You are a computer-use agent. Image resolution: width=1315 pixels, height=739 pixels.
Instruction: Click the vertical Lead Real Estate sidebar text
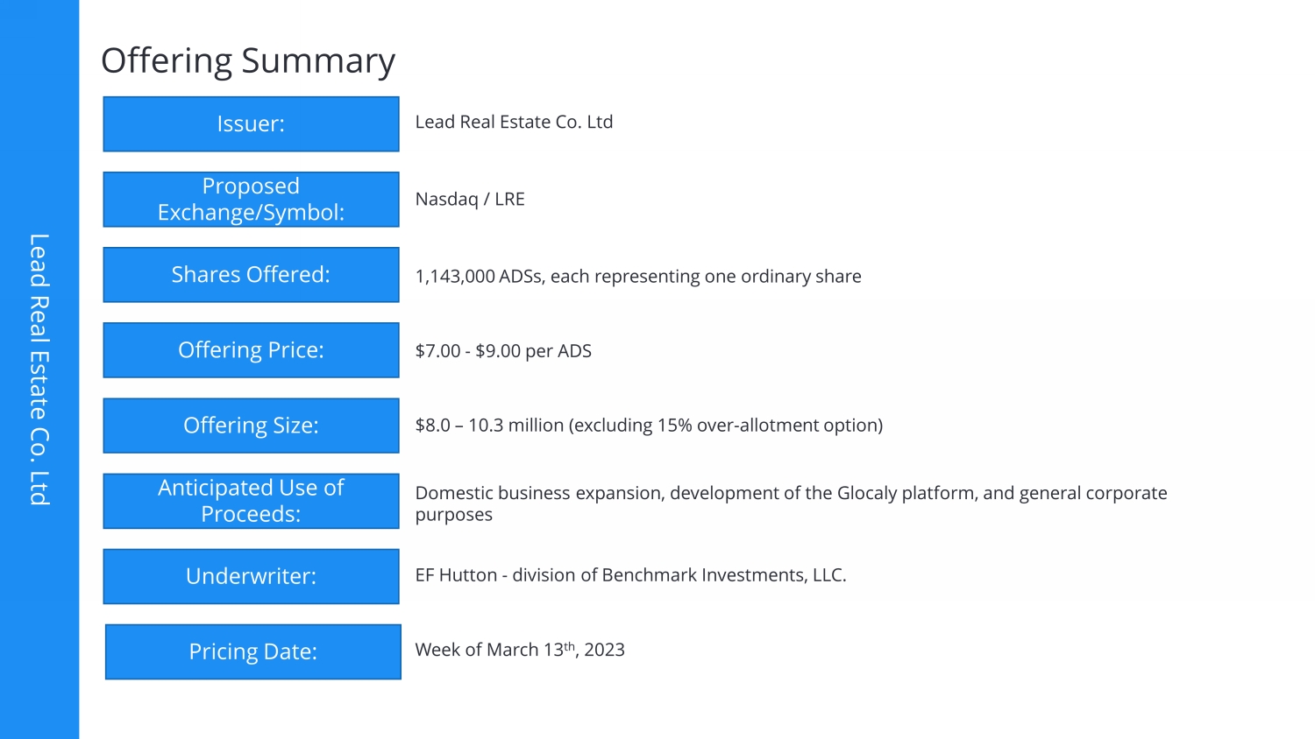[39, 369]
